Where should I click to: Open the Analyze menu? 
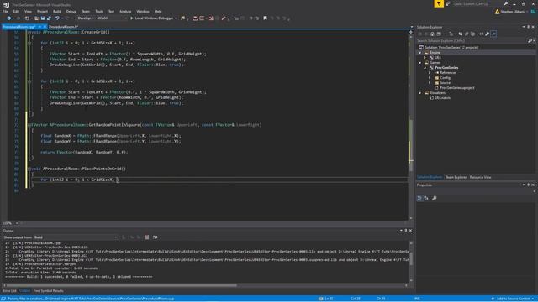point(125,11)
